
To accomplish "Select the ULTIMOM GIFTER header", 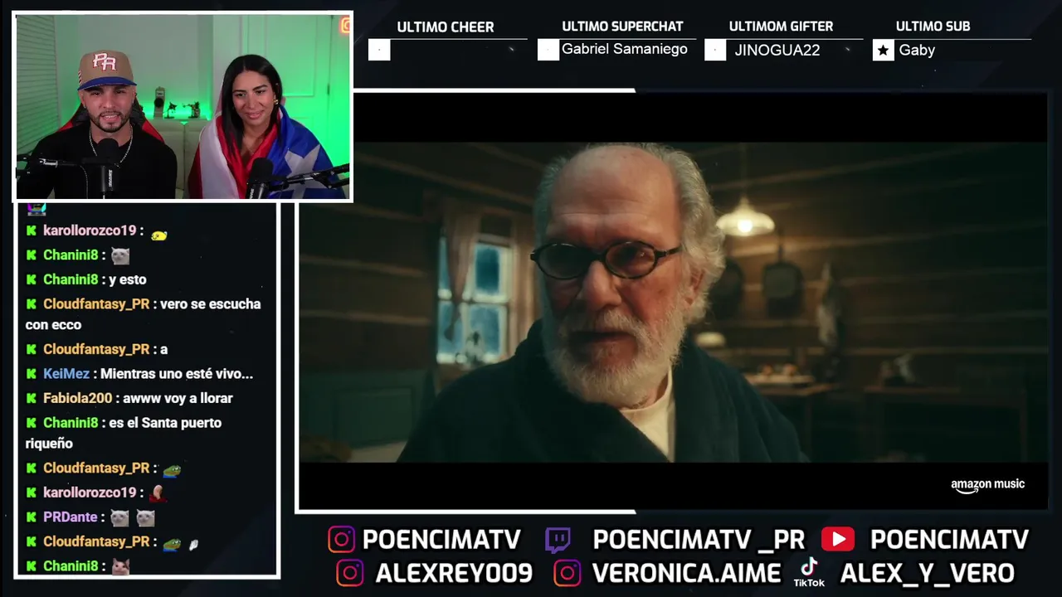I will click(781, 27).
